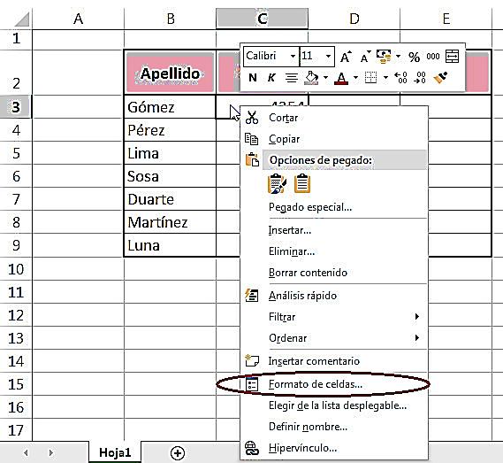Image resolution: width=503 pixels, height=463 pixels.
Task: Select column A header
Action: (79, 19)
